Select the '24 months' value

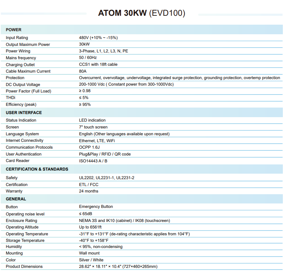[88, 191]
